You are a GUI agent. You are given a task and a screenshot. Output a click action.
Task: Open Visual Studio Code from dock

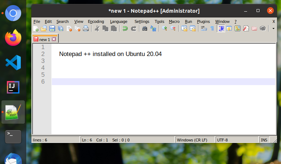point(13,63)
